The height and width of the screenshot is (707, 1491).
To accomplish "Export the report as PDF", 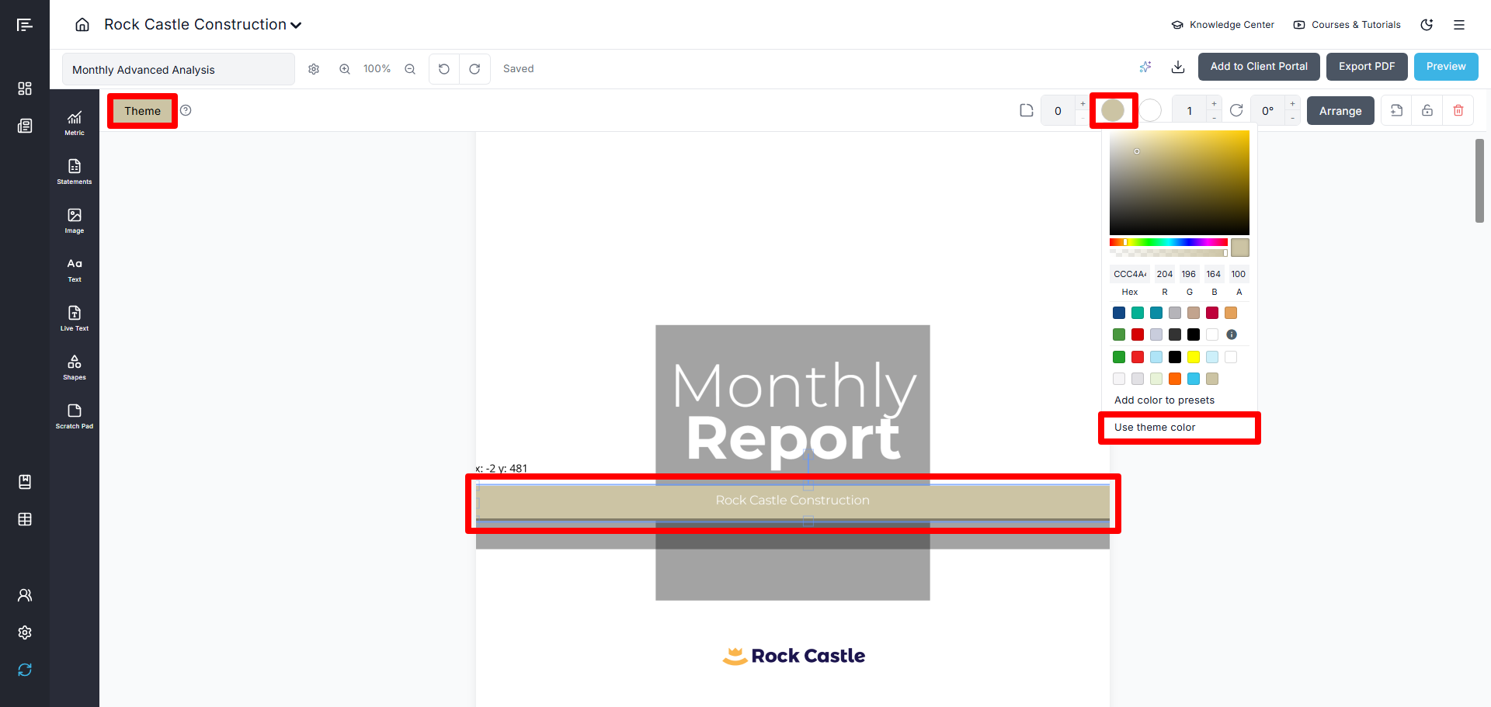I will coord(1367,67).
